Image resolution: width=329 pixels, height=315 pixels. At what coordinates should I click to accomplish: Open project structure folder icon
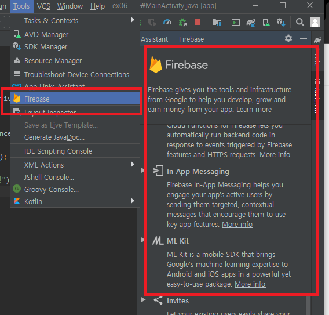point(216,22)
